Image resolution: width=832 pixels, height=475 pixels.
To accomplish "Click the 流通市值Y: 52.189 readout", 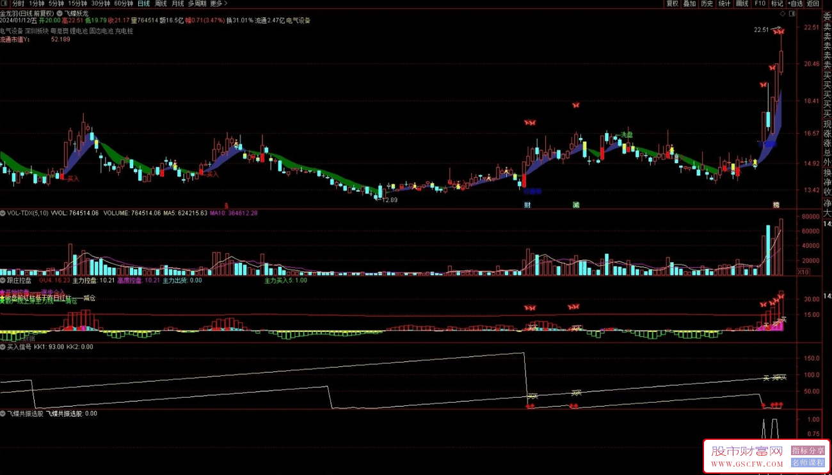I will [35, 39].
